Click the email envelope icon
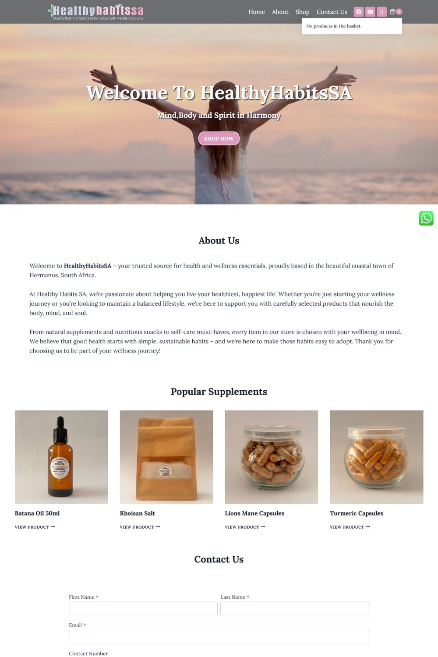Screen dimensions: 438x657 (370, 12)
